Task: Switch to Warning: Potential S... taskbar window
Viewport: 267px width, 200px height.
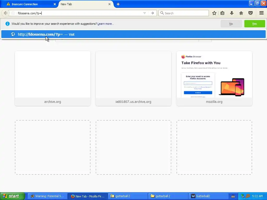Action: pos(47,196)
